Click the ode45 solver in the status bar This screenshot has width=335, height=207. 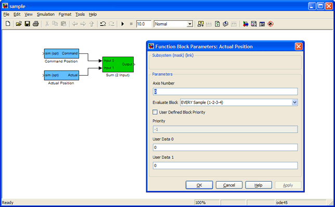tap(282, 202)
